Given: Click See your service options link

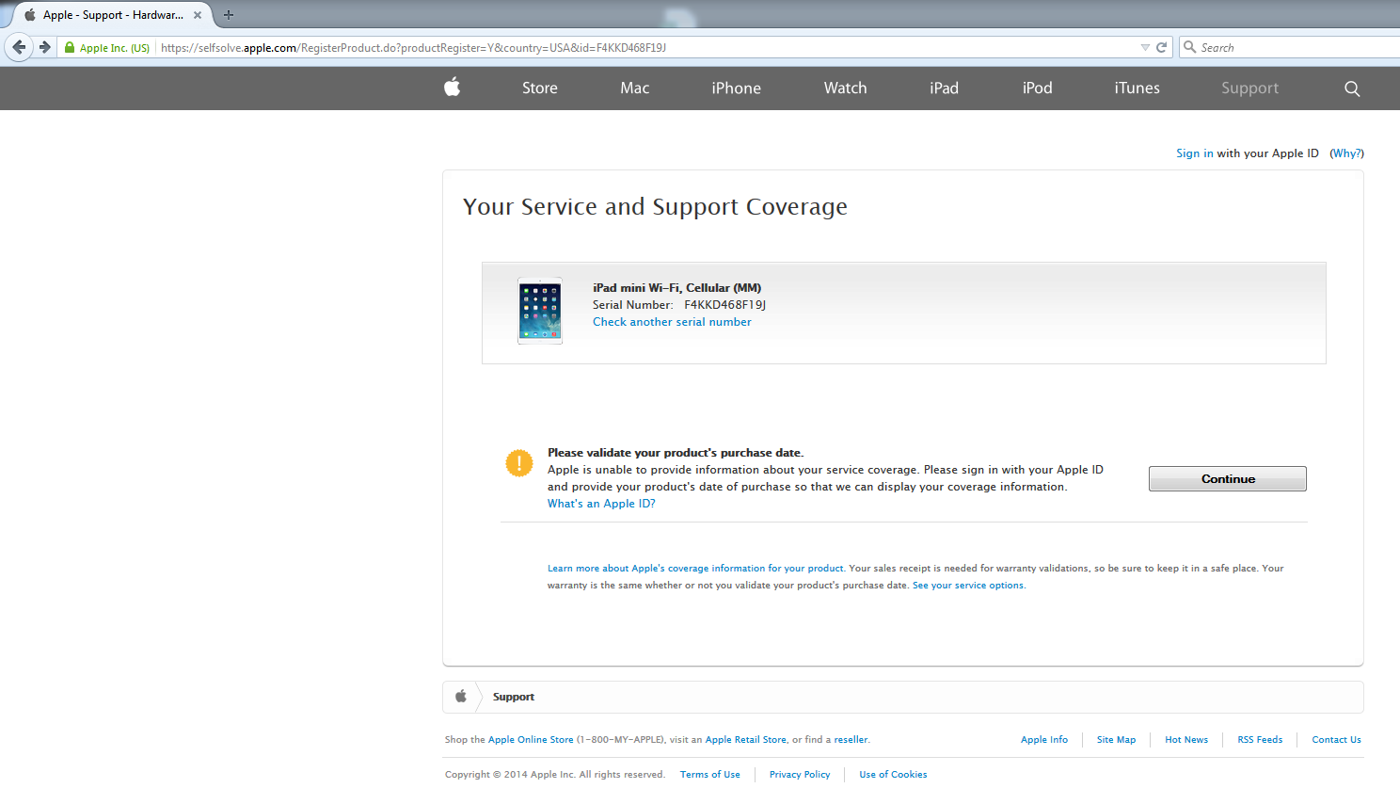Looking at the screenshot, I should tap(968, 586).
